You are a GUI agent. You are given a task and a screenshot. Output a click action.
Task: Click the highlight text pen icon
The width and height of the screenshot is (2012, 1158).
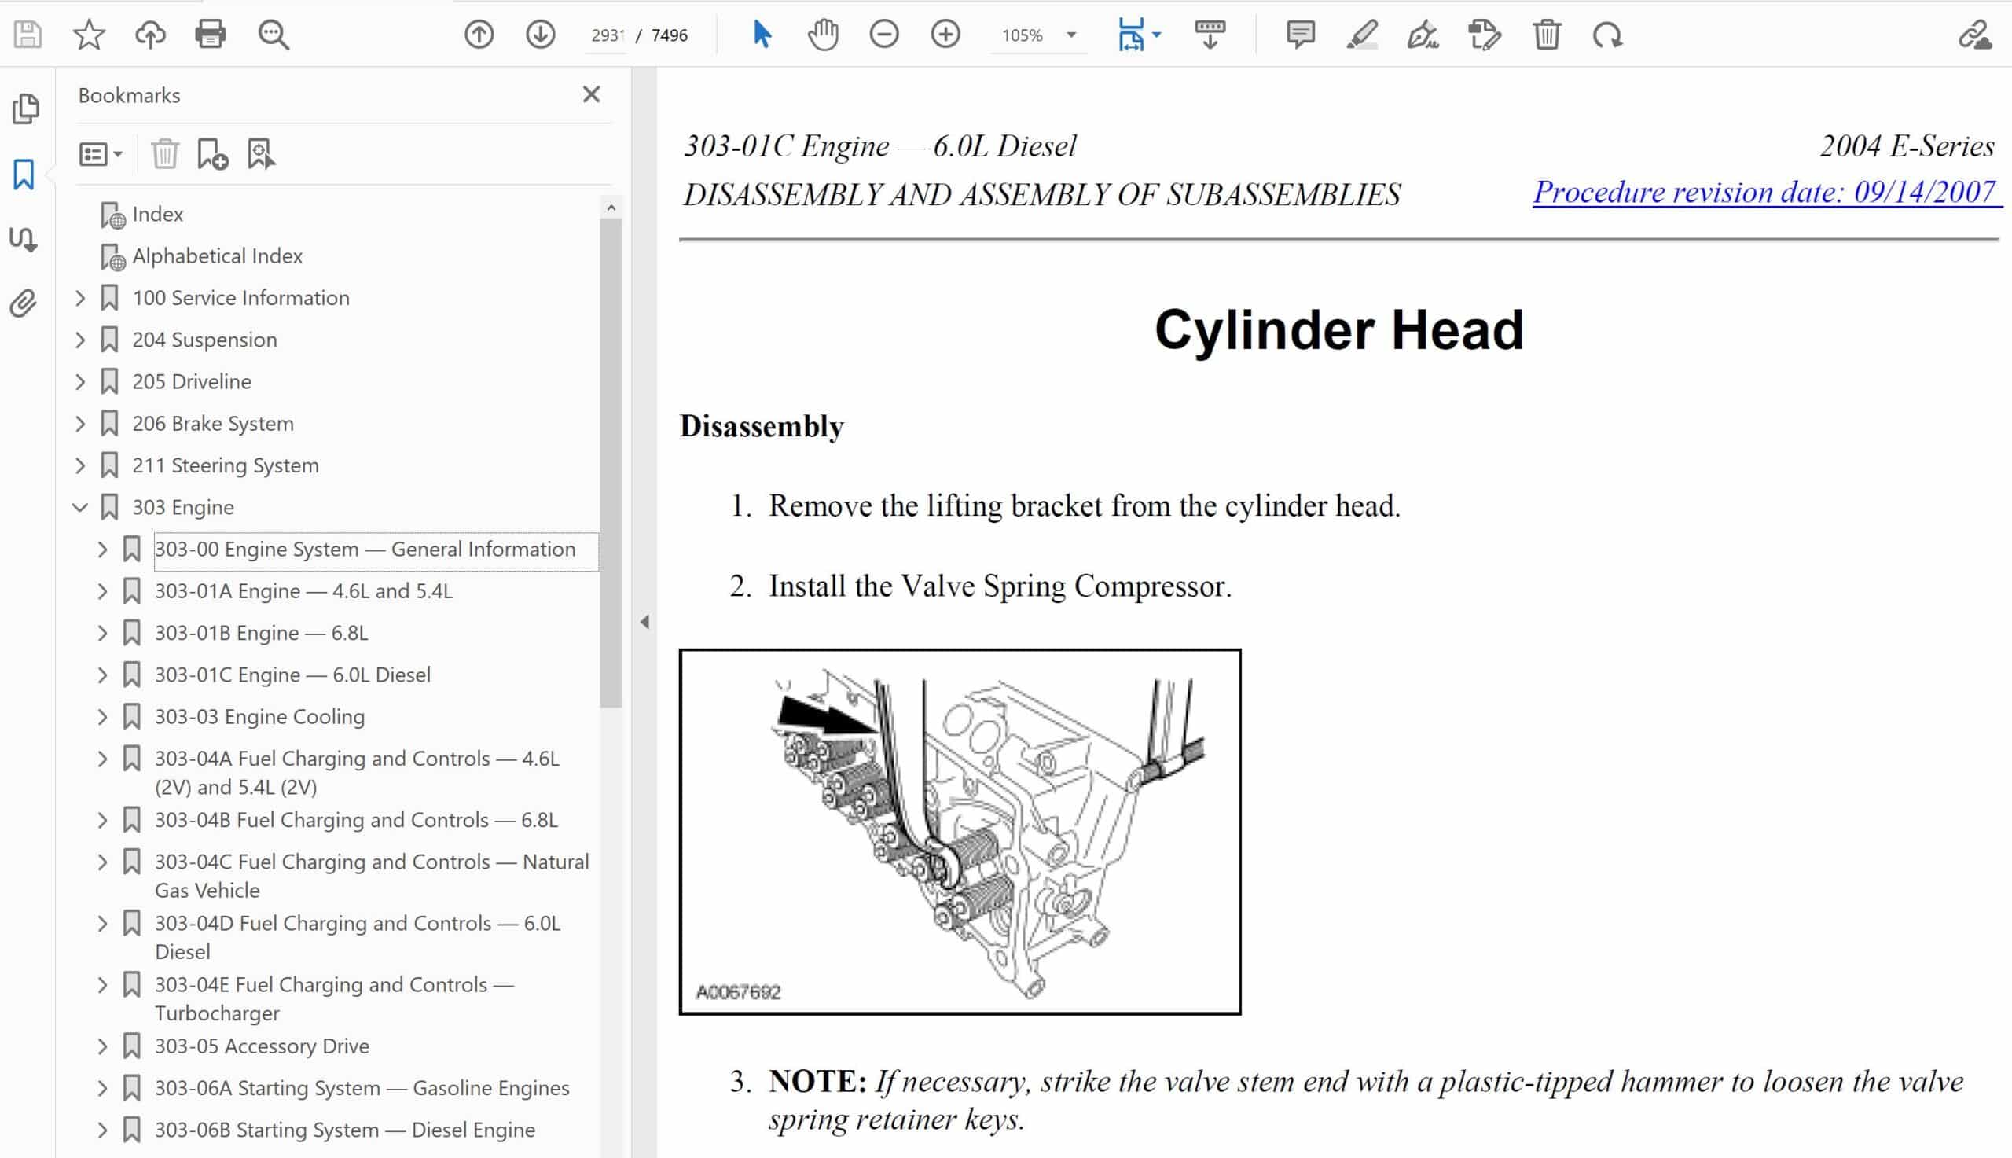click(1362, 35)
